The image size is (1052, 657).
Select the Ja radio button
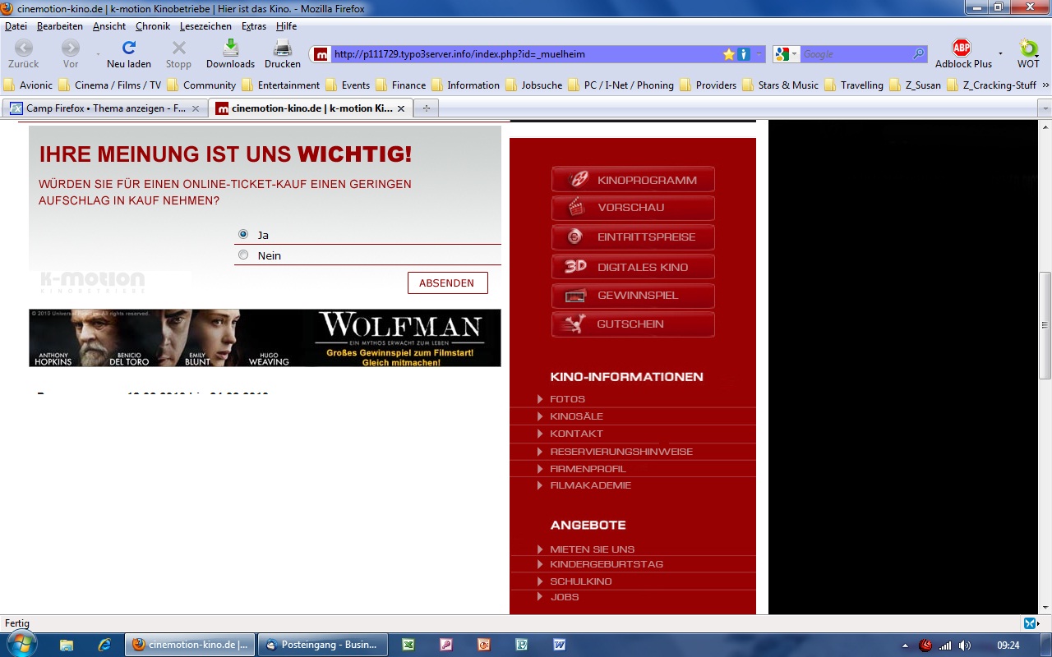[243, 234]
